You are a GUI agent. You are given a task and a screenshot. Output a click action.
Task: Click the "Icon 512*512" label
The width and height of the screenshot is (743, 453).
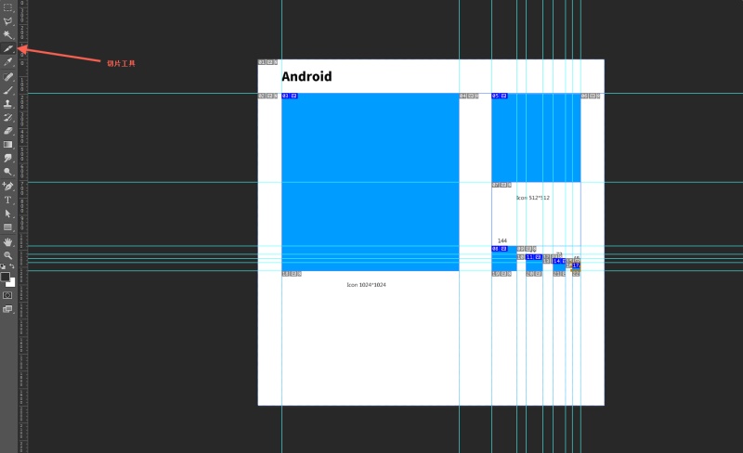[x=533, y=198]
